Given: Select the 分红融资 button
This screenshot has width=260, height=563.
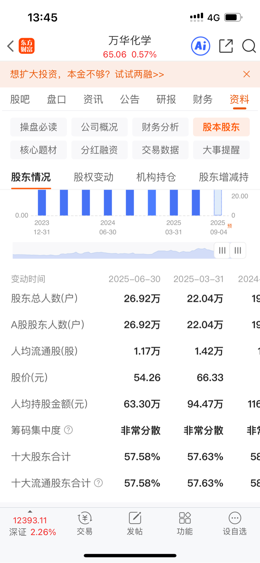Looking at the screenshot, I should tap(100, 150).
